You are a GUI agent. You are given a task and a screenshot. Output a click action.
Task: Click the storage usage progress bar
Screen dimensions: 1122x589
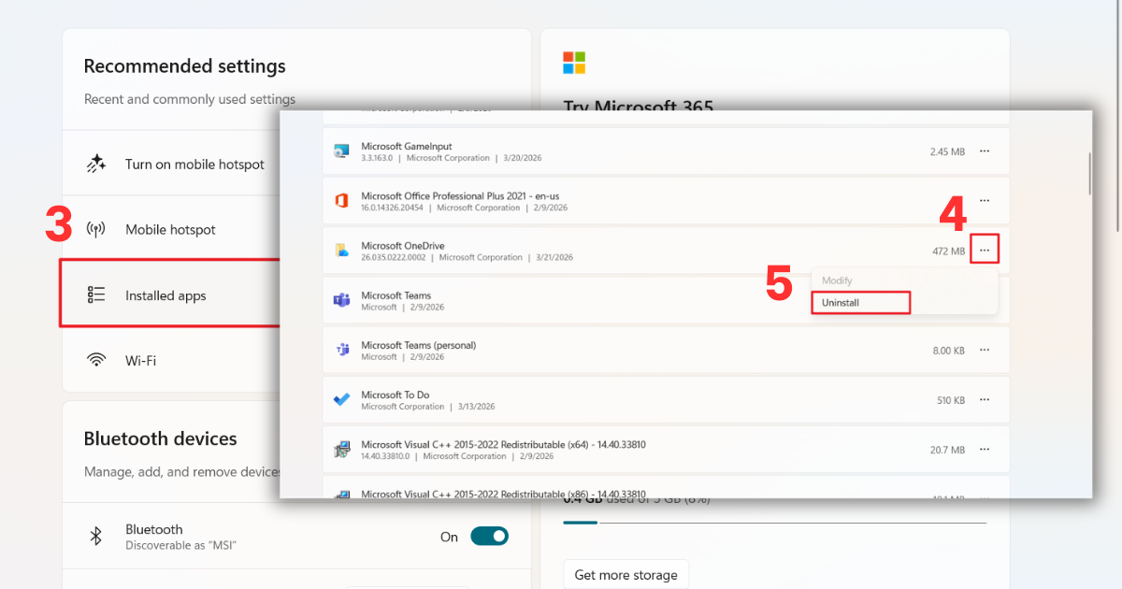(x=774, y=523)
